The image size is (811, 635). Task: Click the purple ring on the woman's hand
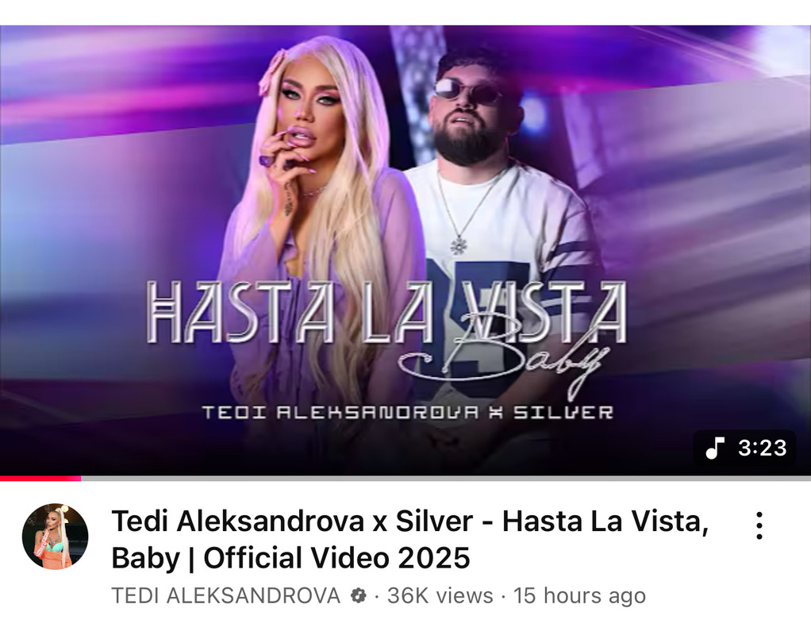click(267, 160)
